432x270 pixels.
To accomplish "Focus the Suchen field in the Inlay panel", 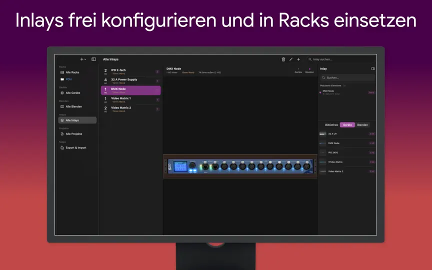I will coord(347,77).
